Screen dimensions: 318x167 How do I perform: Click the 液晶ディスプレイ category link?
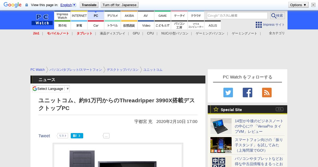click(x=113, y=33)
